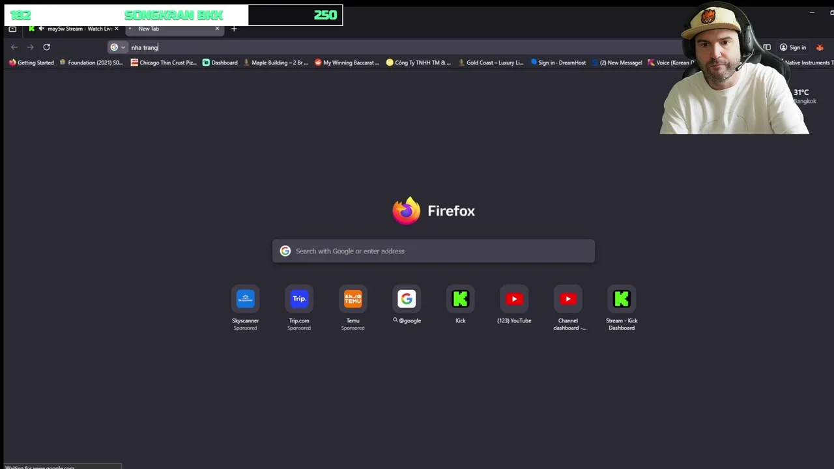Screen dimensions: 834x469
Task: Click the Sign in account button
Action: [x=793, y=47]
